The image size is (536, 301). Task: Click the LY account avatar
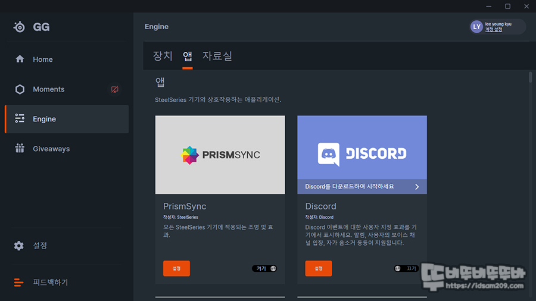coord(476,27)
